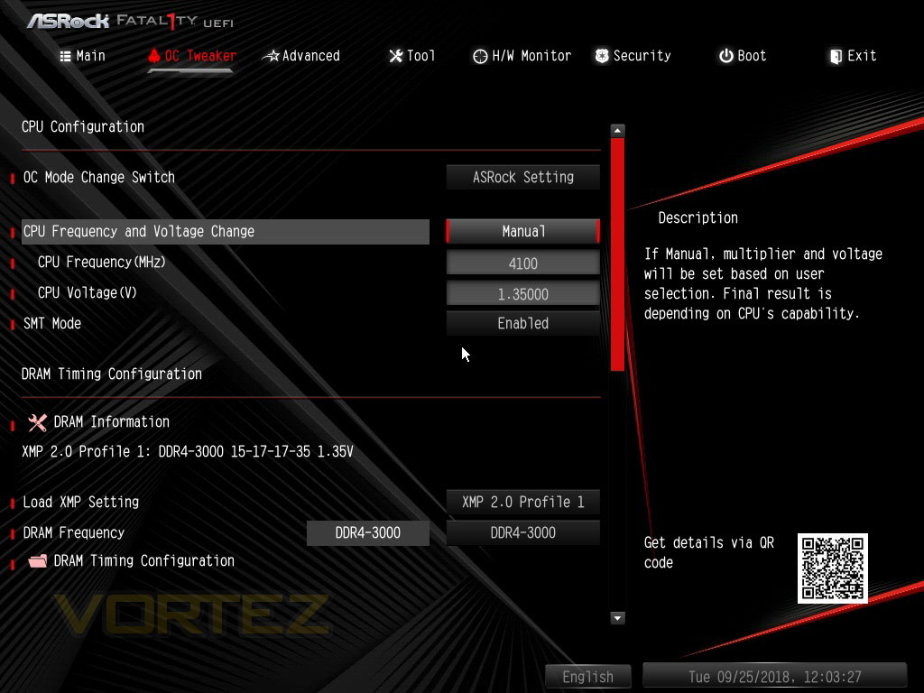This screenshot has height=693, width=924.
Task: Click the Boot power icon
Action: 726,56
